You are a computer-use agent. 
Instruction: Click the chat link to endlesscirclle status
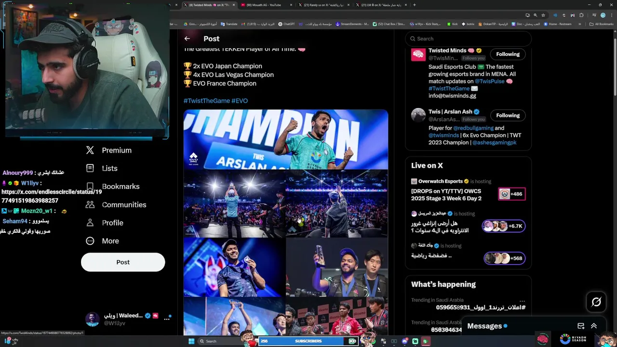coord(52,196)
